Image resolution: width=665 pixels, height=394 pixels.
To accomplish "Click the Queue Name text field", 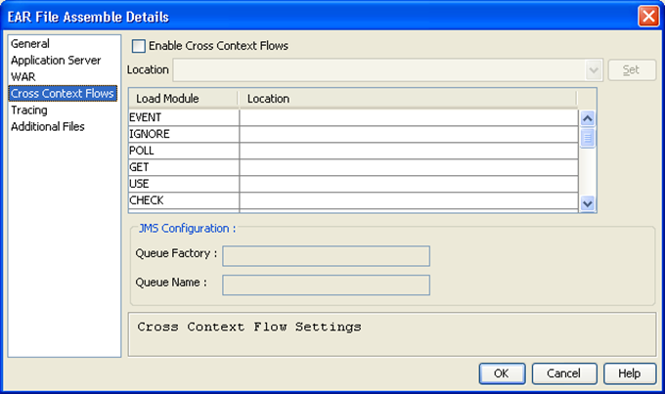I will point(327,285).
